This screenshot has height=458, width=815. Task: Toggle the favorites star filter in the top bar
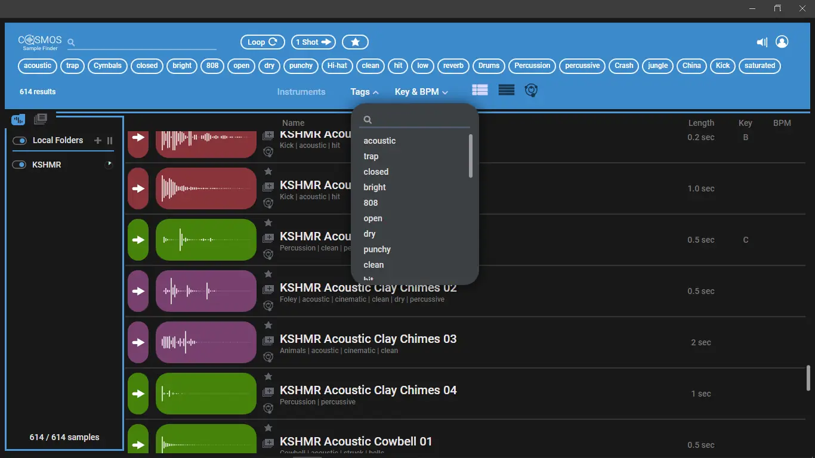tap(355, 42)
